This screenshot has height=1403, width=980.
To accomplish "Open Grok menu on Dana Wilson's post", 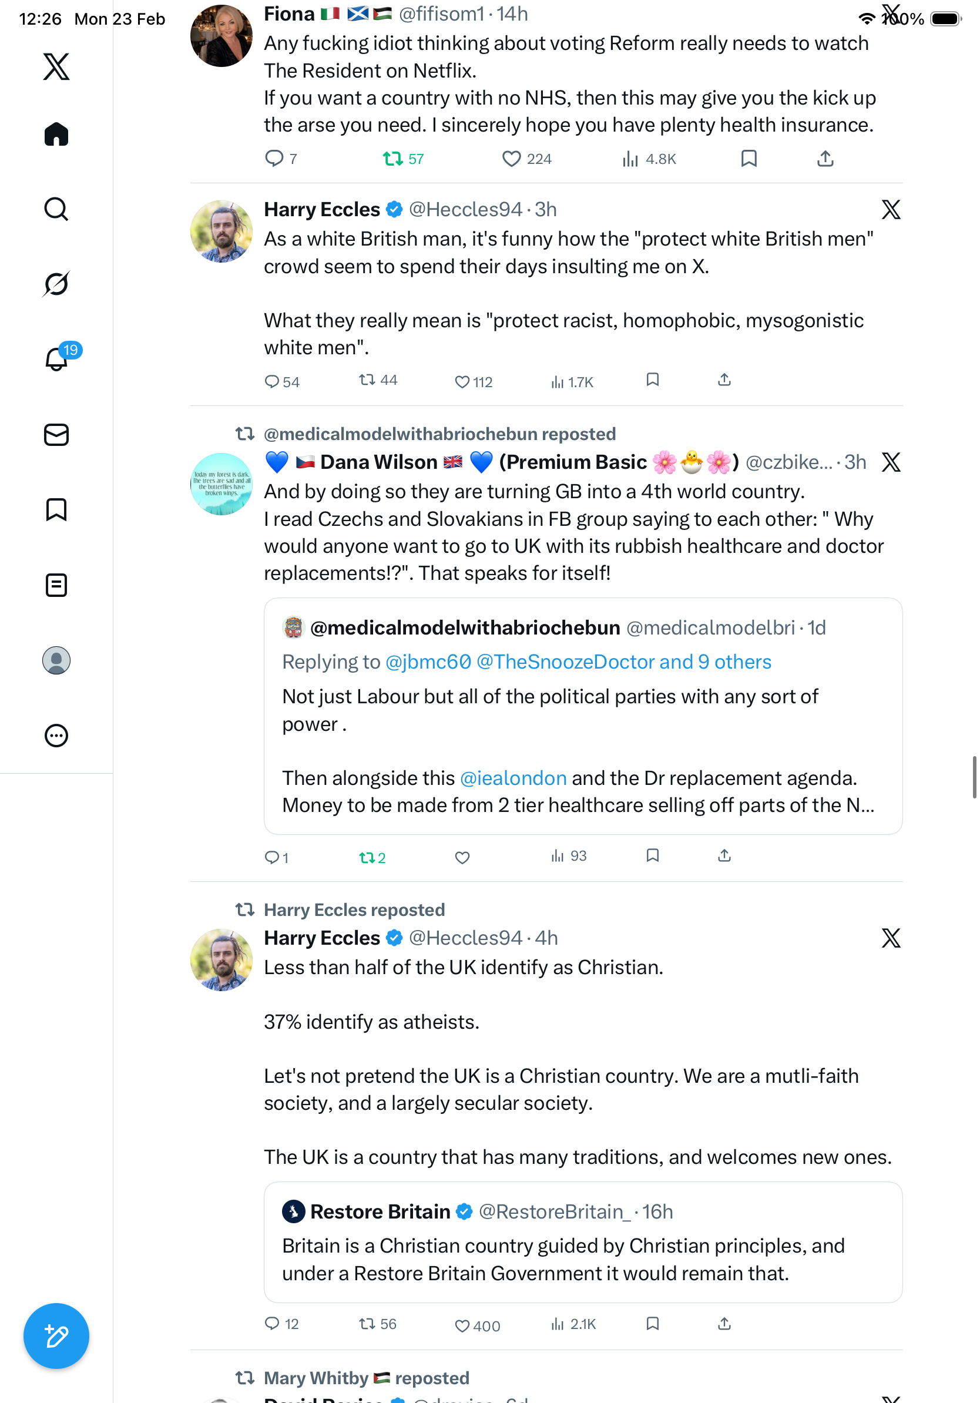I will tap(890, 462).
